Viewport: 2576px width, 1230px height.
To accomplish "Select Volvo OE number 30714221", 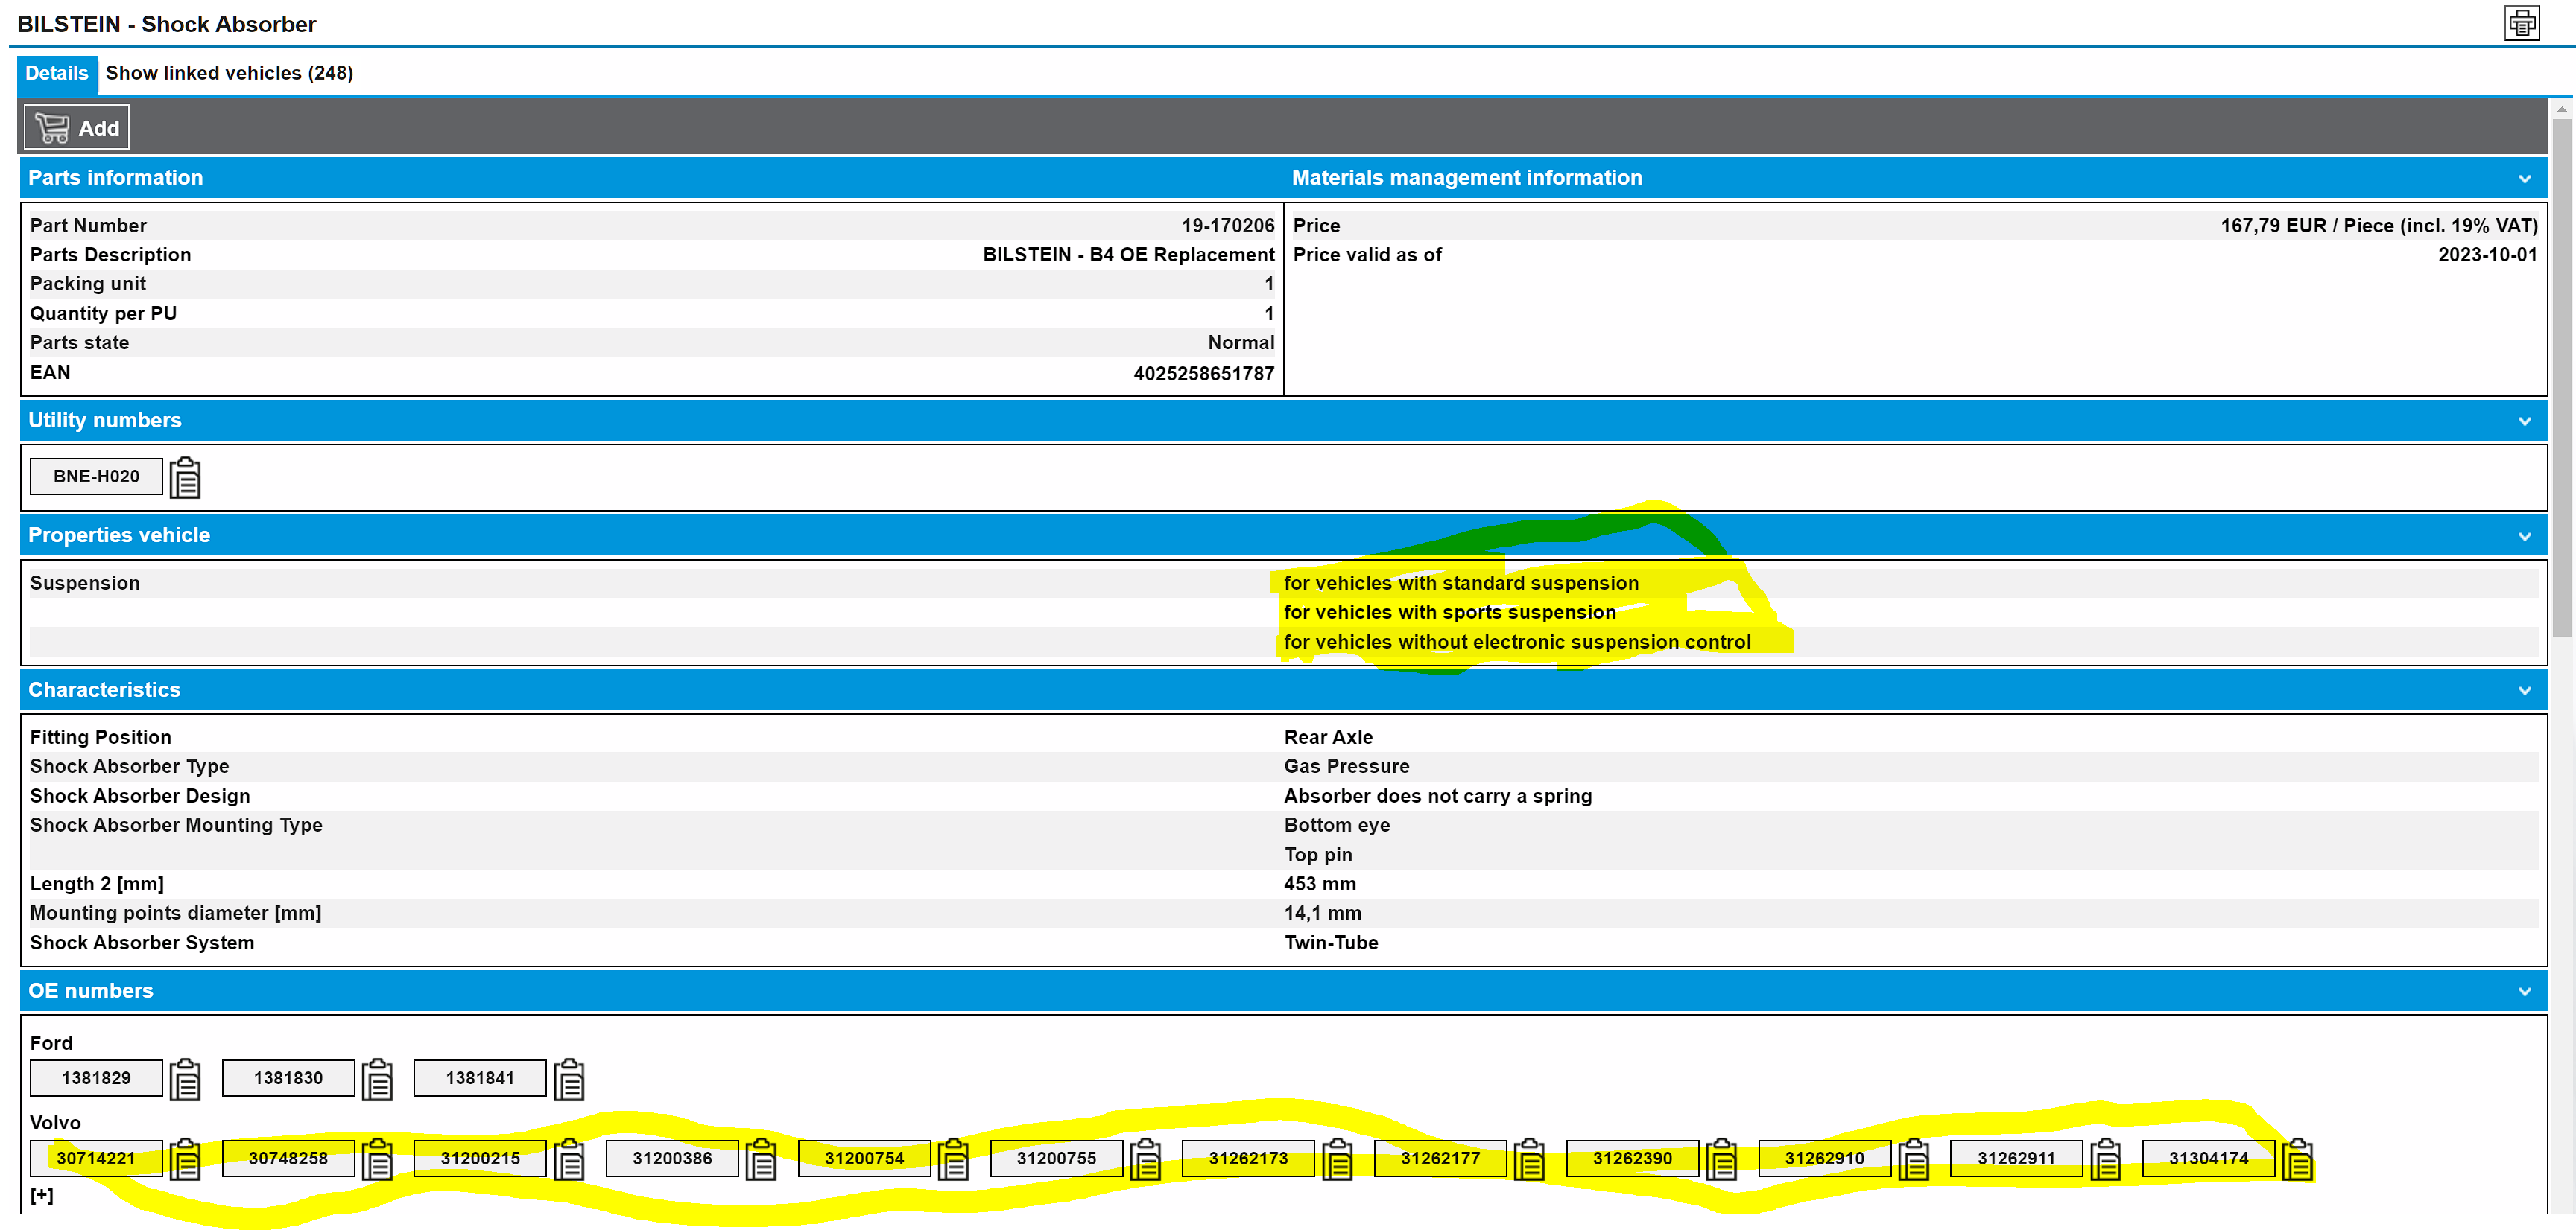I will click(96, 1158).
